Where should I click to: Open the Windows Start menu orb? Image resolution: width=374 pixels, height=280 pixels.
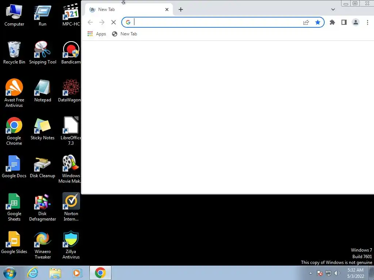click(10, 273)
